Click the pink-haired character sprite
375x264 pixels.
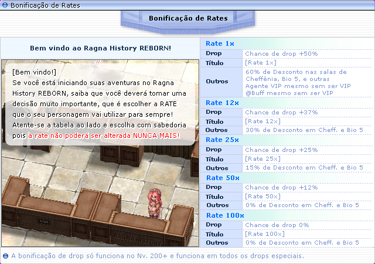(153, 202)
